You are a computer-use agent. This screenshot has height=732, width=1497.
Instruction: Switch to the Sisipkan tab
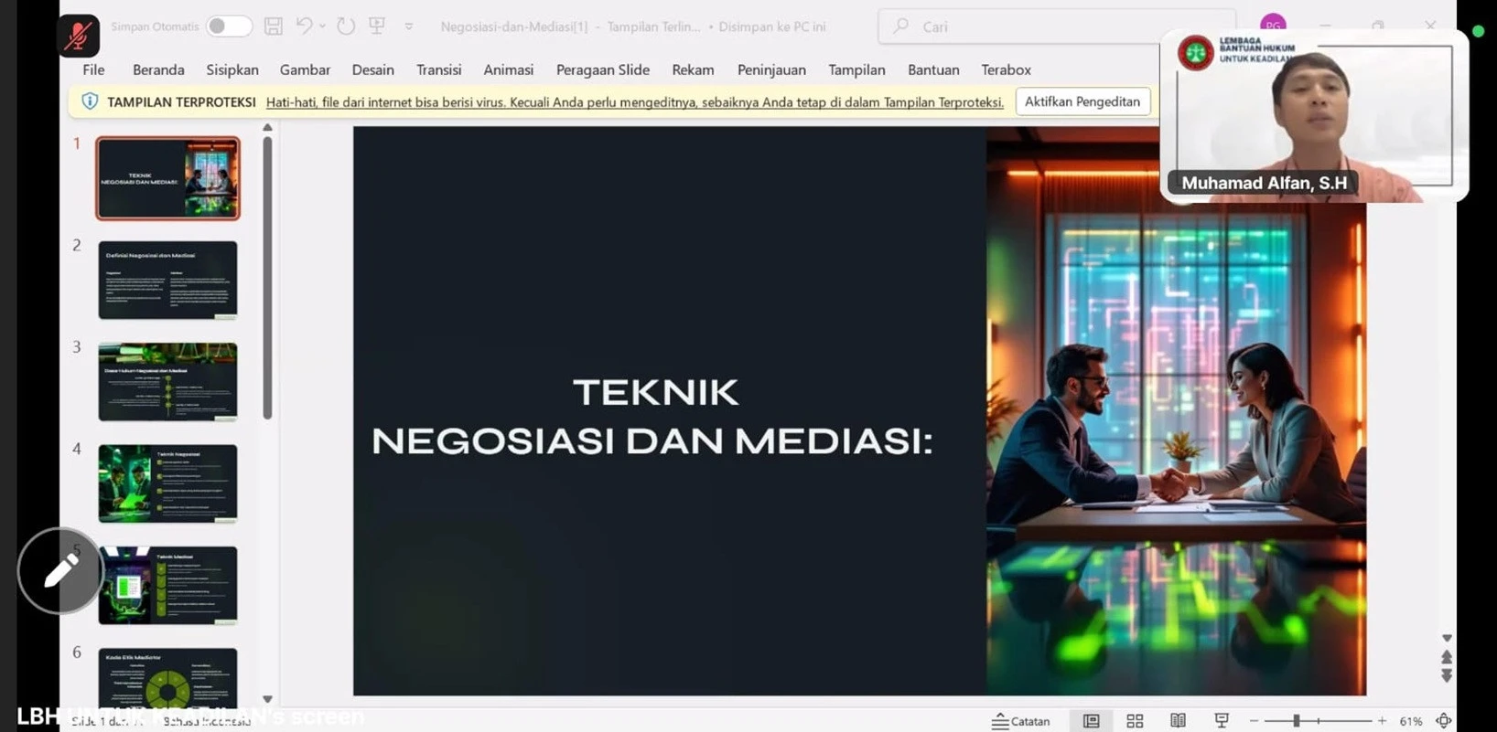[x=232, y=69]
